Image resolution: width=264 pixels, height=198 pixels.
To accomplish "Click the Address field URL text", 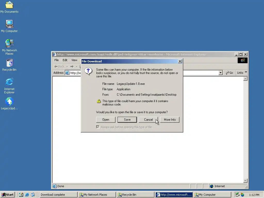I will coord(76,73).
